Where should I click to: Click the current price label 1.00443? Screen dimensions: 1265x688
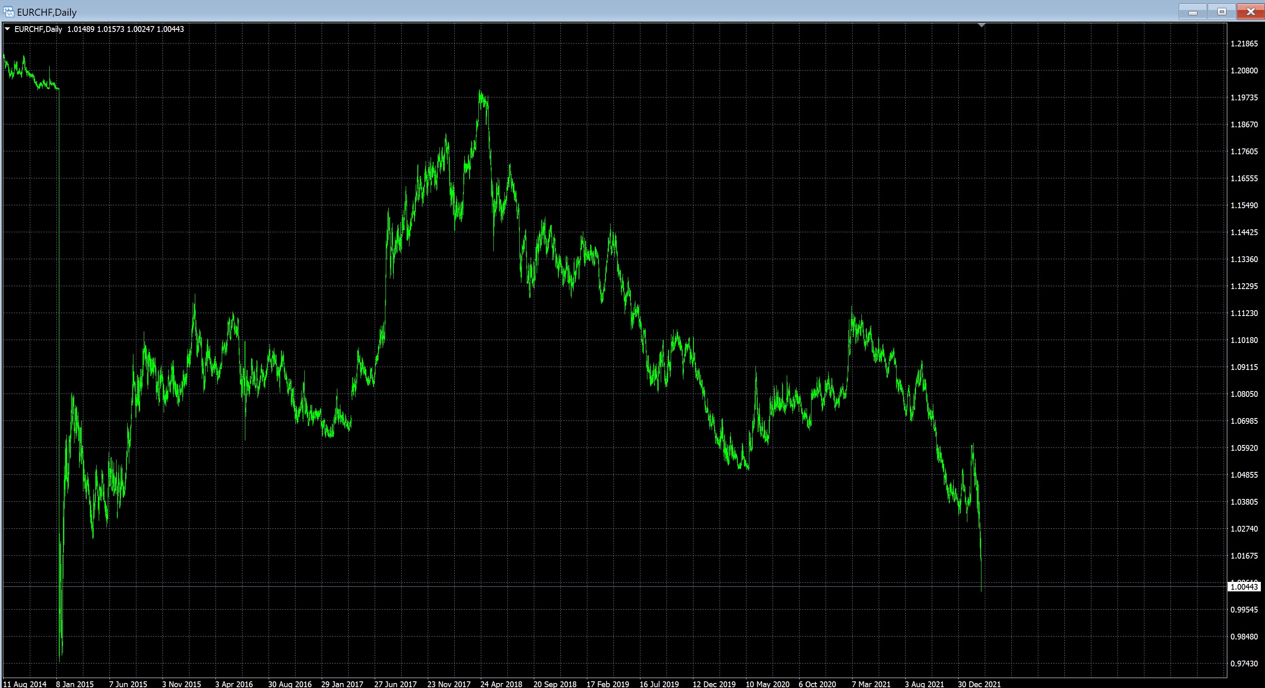click(1243, 587)
